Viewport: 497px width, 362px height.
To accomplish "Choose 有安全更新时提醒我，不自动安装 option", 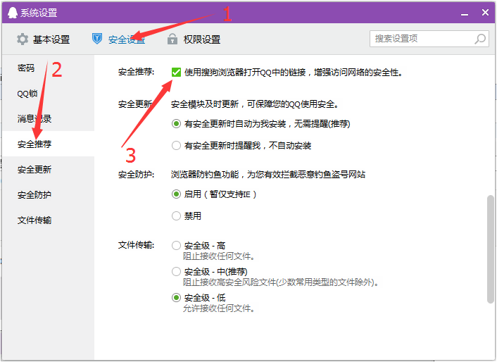I will point(176,146).
